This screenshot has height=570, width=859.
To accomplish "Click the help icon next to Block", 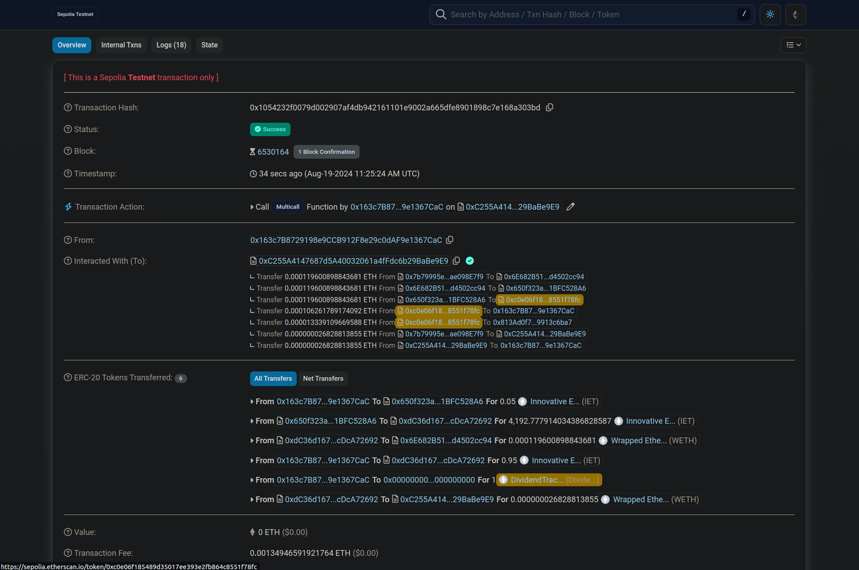I will coord(68,151).
